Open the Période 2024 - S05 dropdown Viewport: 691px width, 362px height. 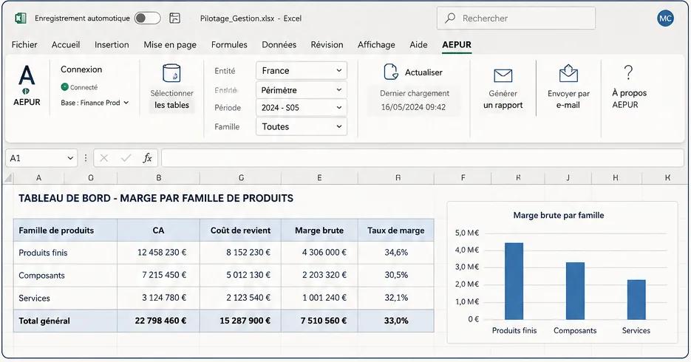coord(302,107)
